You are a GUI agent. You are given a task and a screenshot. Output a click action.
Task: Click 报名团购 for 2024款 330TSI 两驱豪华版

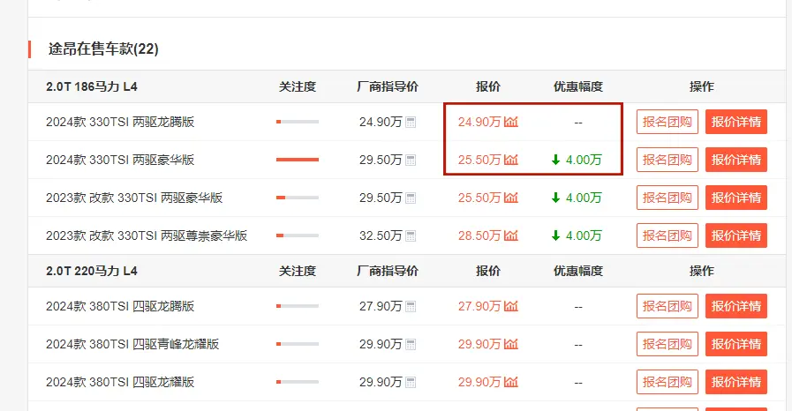668,160
